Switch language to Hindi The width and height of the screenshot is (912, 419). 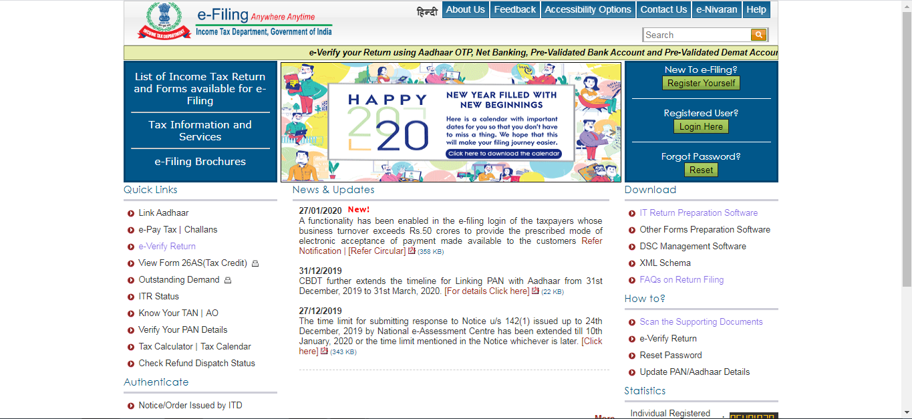click(426, 10)
